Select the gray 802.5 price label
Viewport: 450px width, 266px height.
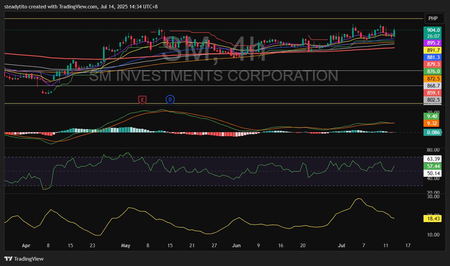coord(433,100)
